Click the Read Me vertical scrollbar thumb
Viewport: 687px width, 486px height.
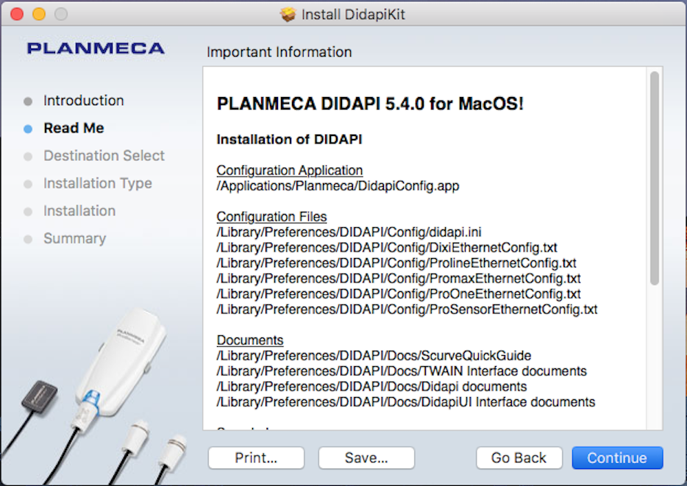tap(654, 176)
